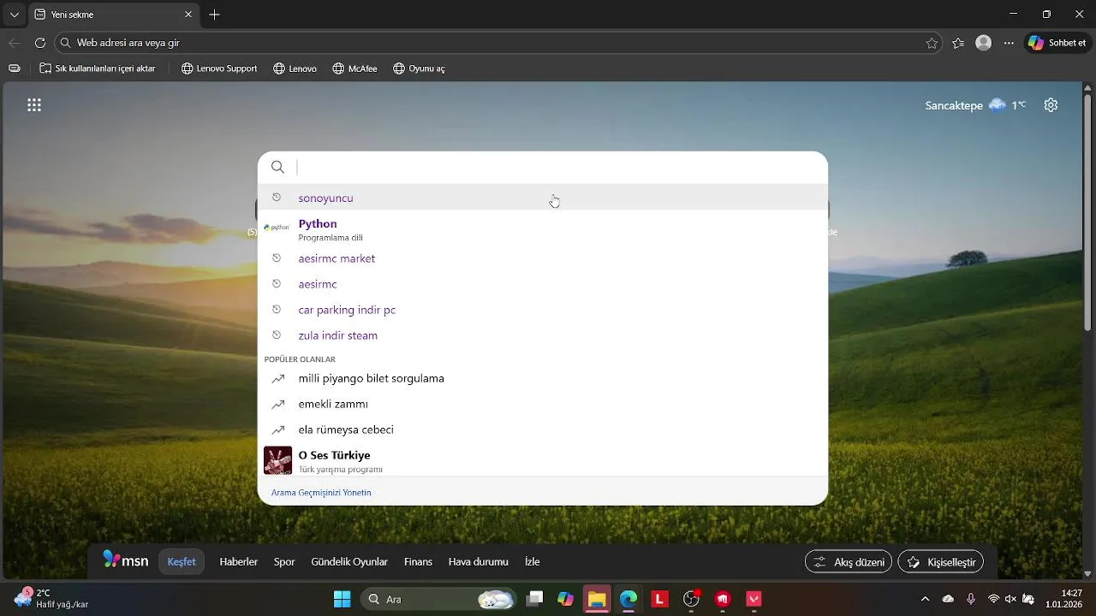Click the Web adresi ara address bar
The height and width of the screenshot is (616, 1096).
(497, 43)
